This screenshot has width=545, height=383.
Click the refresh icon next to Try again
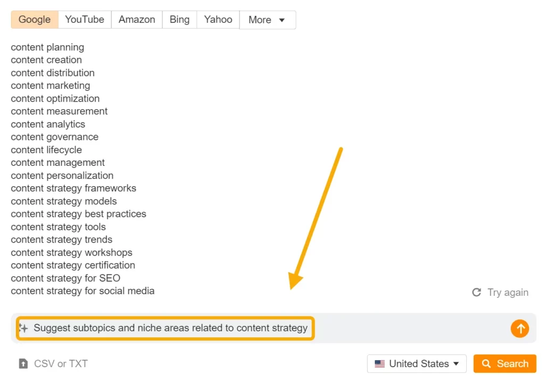(x=476, y=292)
